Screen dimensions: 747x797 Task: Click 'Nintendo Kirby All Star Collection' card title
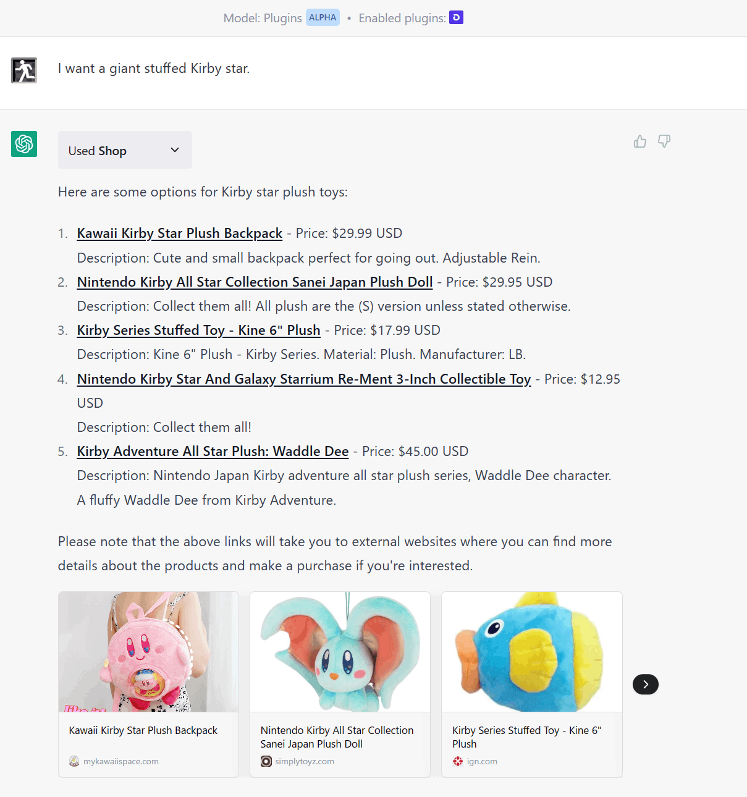coord(337,737)
